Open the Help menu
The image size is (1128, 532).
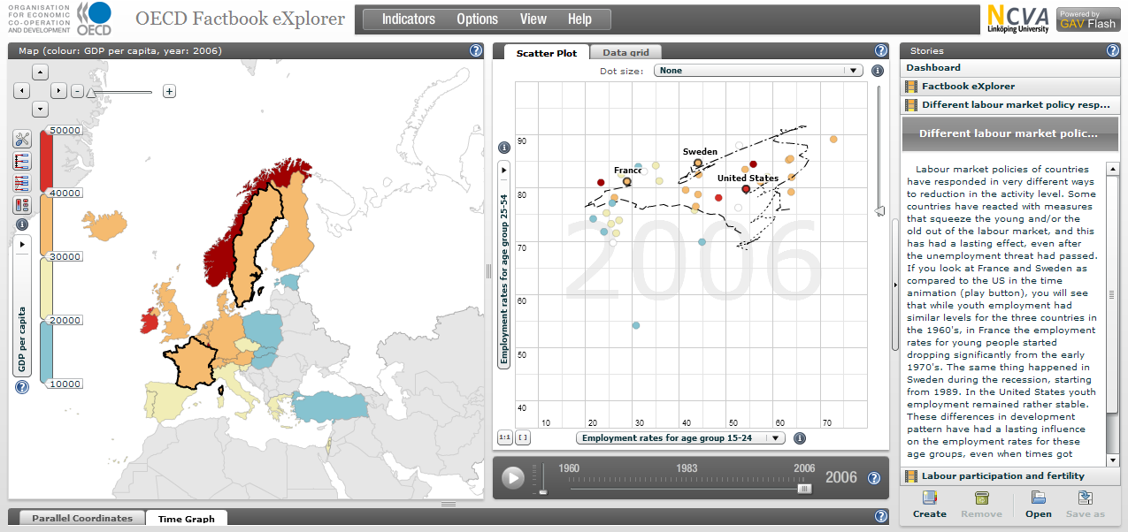point(579,19)
